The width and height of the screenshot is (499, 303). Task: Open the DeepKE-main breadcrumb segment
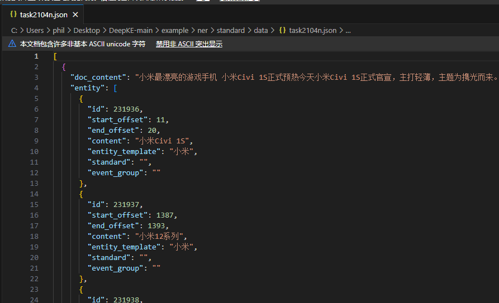point(131,31)
